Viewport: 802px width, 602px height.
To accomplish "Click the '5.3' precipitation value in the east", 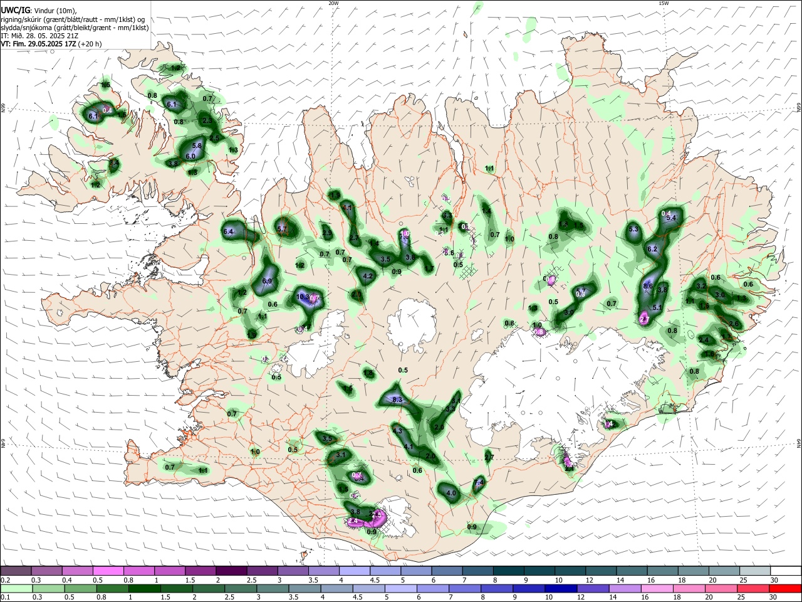I will point(633,230).
